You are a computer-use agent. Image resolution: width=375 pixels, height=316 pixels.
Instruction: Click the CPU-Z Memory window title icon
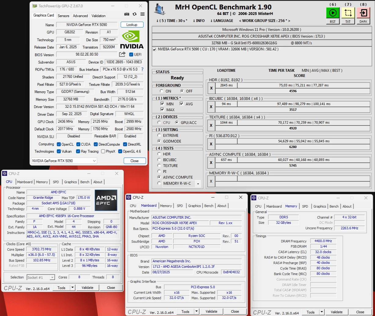[x=254, y=198]
